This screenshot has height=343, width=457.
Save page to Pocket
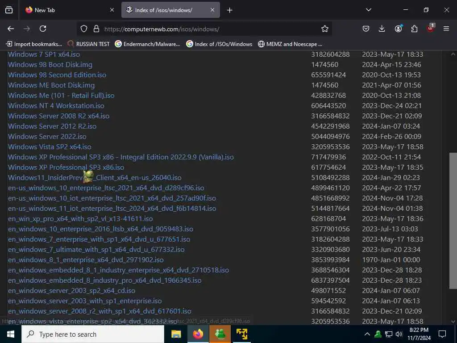pyautogui.click(x=366, y=29)
